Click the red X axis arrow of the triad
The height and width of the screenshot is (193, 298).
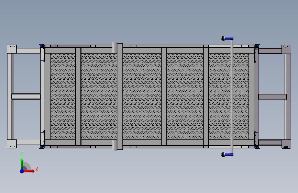click(x=29, y=171)
